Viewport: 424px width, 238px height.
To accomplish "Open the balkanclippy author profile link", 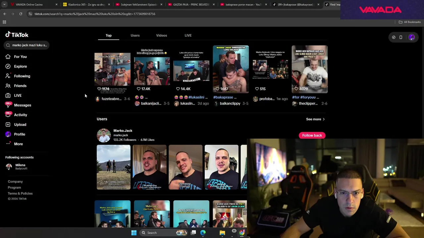I will (230, 103).
